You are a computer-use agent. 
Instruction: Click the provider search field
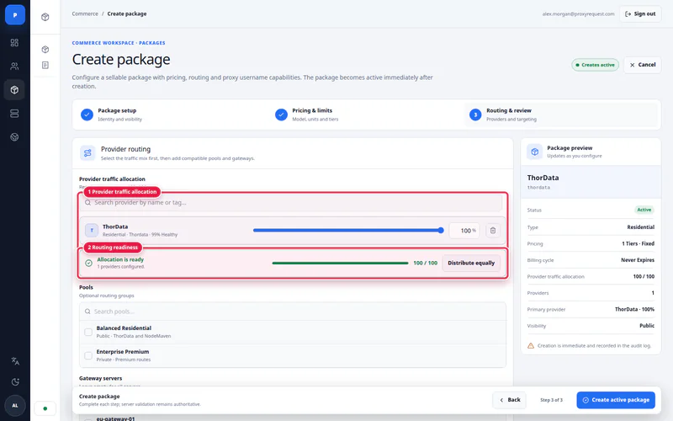click(x=290, y=202)
